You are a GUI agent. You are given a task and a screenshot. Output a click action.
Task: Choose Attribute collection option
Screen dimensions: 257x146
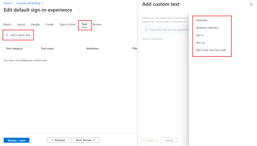[207, 28]
